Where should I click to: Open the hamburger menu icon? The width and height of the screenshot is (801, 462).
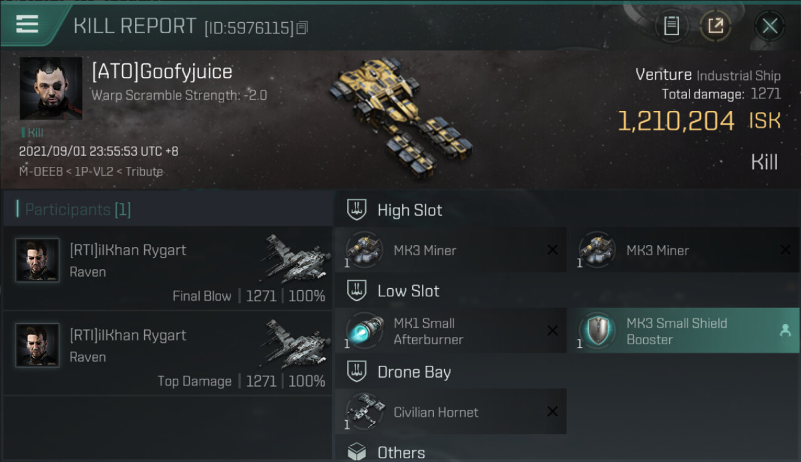(27, 24)
